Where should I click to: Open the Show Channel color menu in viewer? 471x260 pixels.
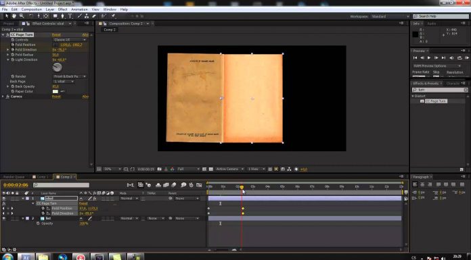(x=172, y=169)
